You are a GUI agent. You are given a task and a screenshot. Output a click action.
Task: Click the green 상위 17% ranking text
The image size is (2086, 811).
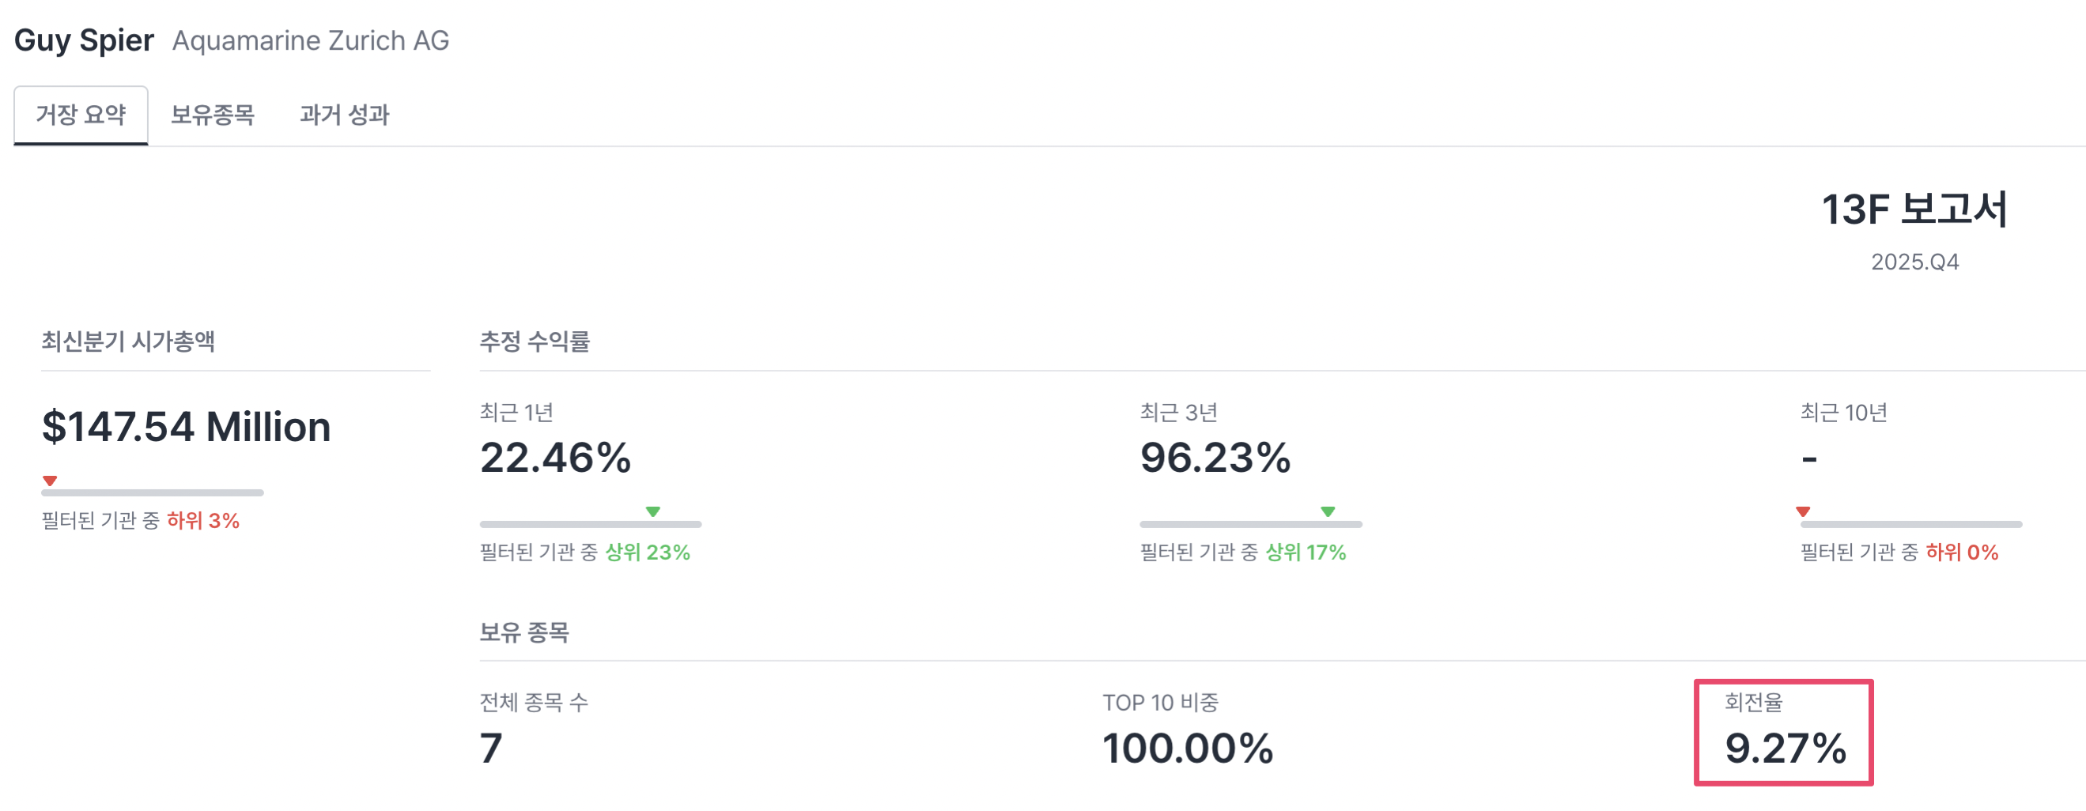pyautogui.click(x=1306, y=552)
